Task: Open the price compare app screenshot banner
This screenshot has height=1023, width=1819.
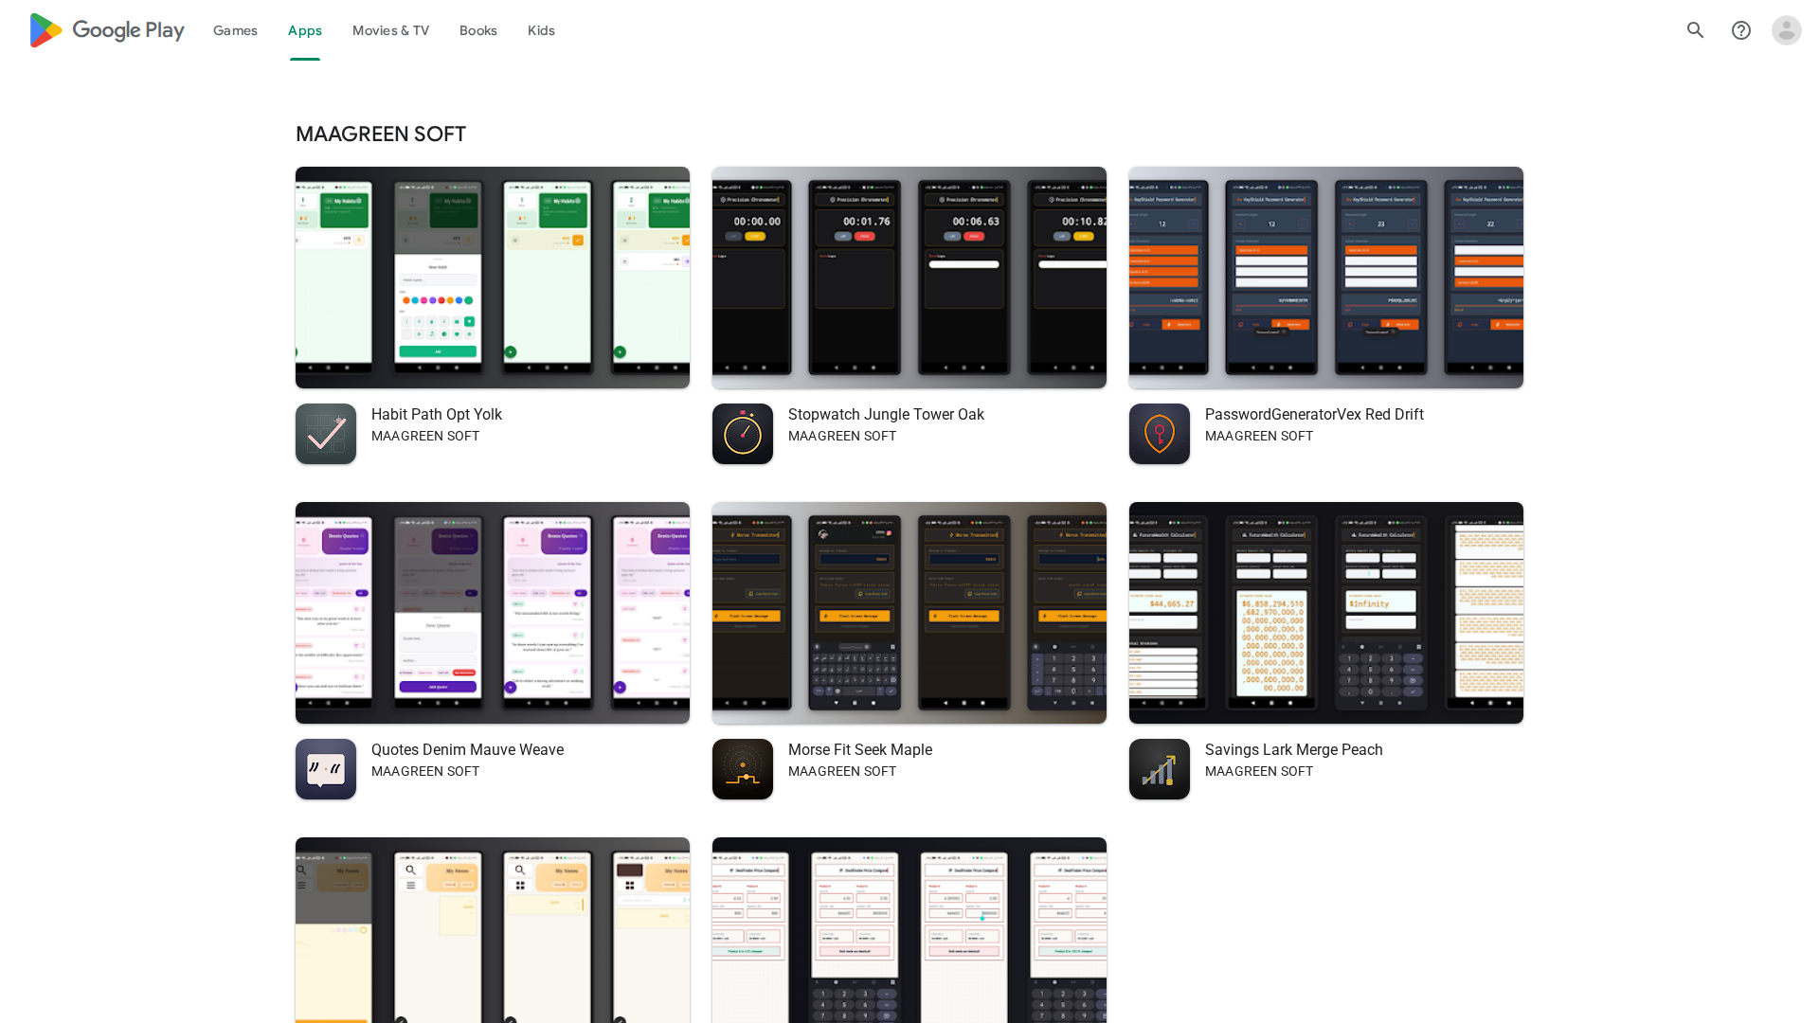Action: pos(909,930)
